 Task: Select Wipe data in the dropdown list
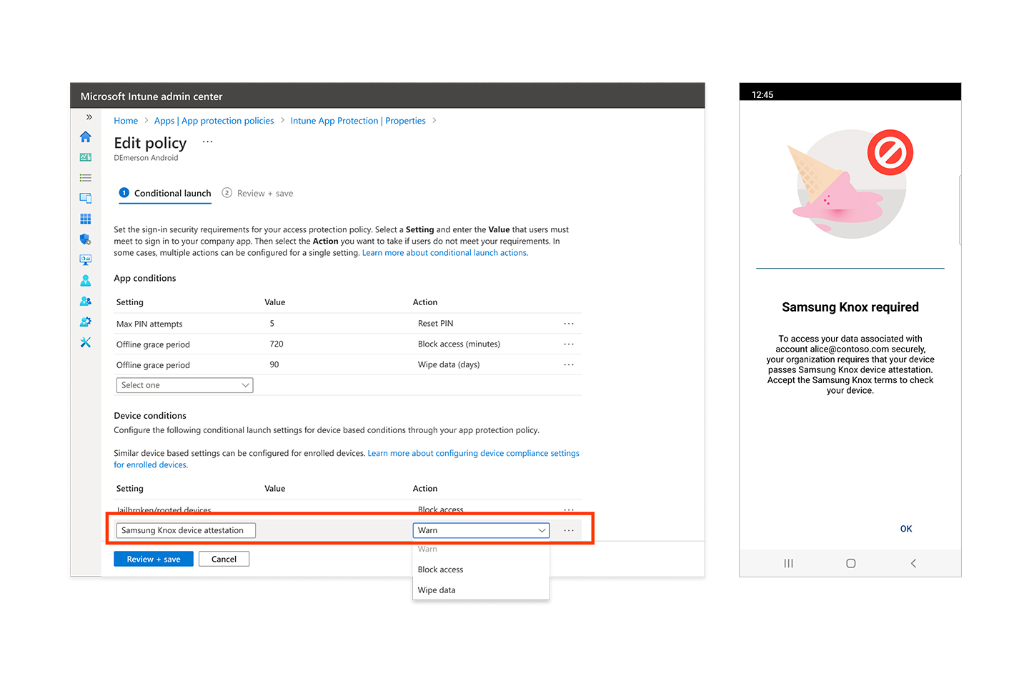pyautogui.click(x=436, y=590)
